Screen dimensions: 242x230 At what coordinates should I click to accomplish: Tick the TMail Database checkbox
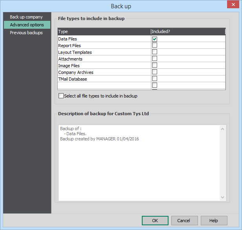click(154, 79)
